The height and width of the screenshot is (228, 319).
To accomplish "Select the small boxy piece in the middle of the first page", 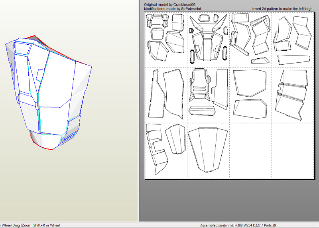I will click(x=158, y=34).
